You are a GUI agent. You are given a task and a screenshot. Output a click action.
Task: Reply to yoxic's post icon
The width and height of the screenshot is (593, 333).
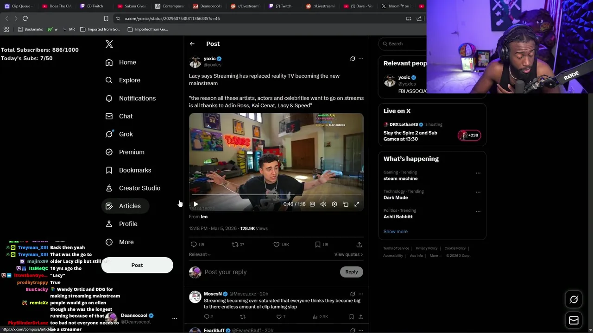tap(194, 245)
